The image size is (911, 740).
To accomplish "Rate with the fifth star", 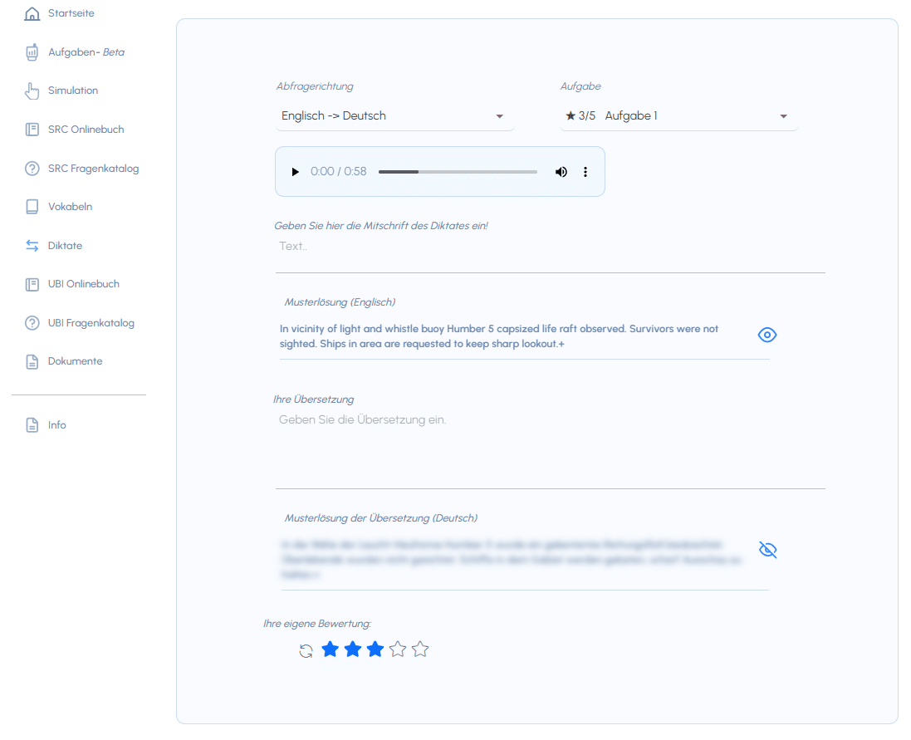I will (x=420, y=649).
